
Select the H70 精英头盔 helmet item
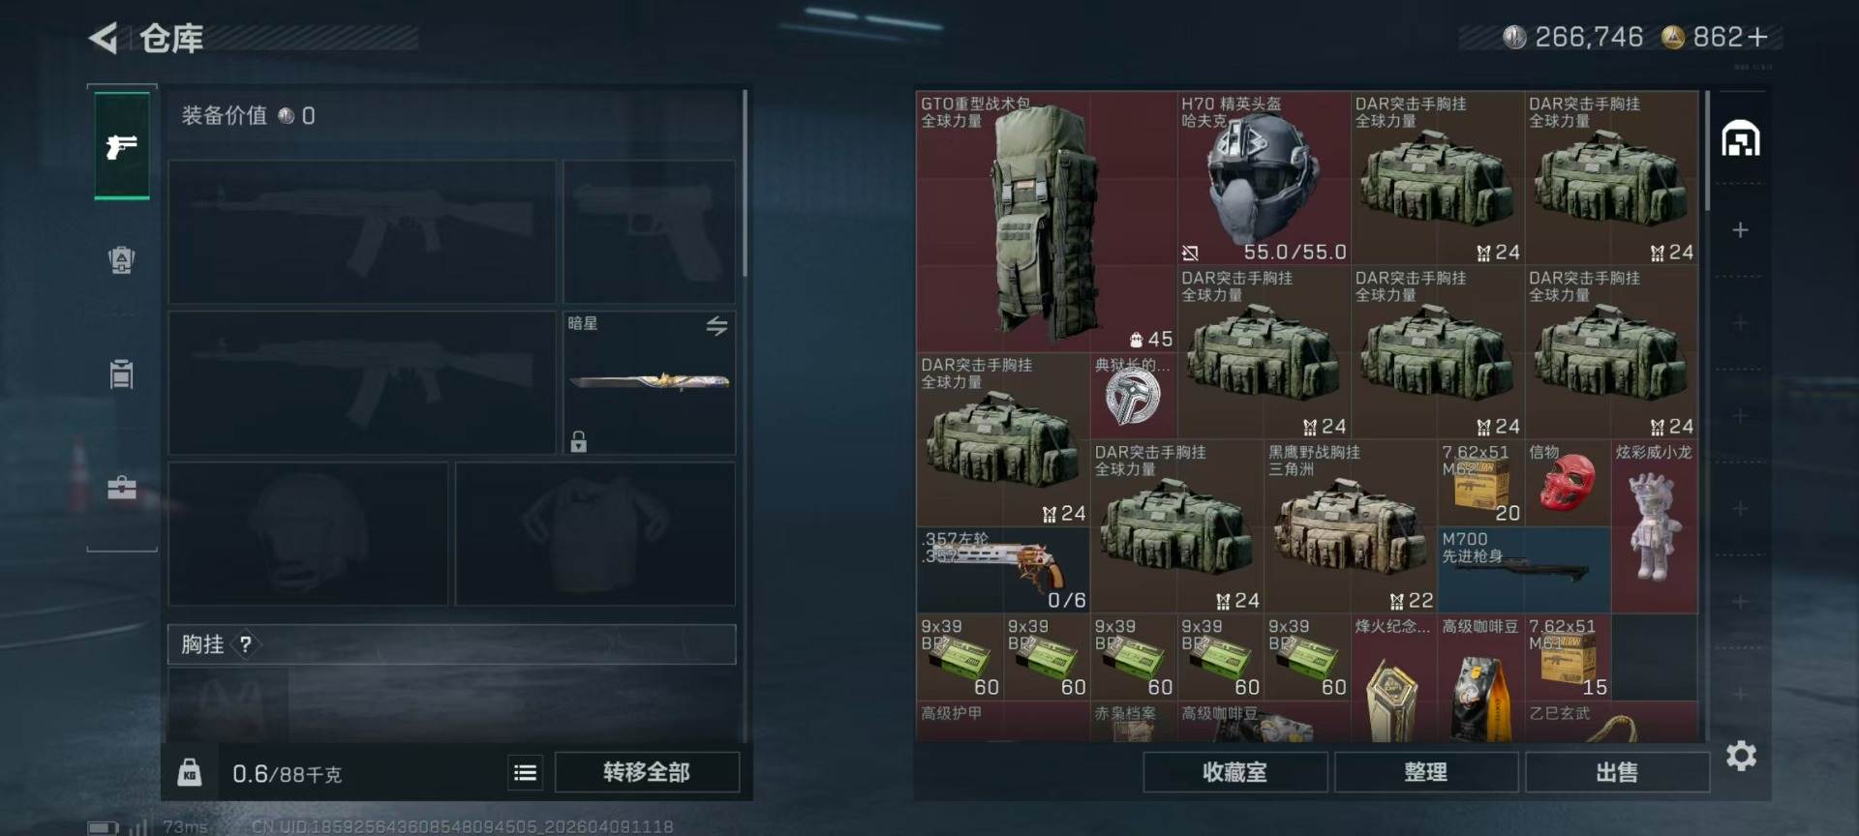[x=1265, y=178]
